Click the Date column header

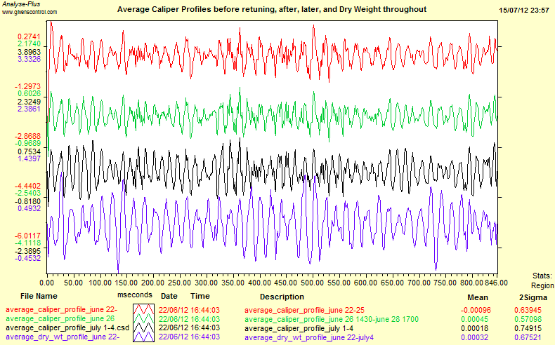pos(169,297)
